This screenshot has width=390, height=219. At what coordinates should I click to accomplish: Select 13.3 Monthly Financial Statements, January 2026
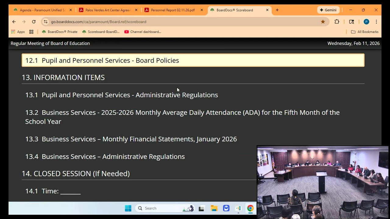[131, 139]
